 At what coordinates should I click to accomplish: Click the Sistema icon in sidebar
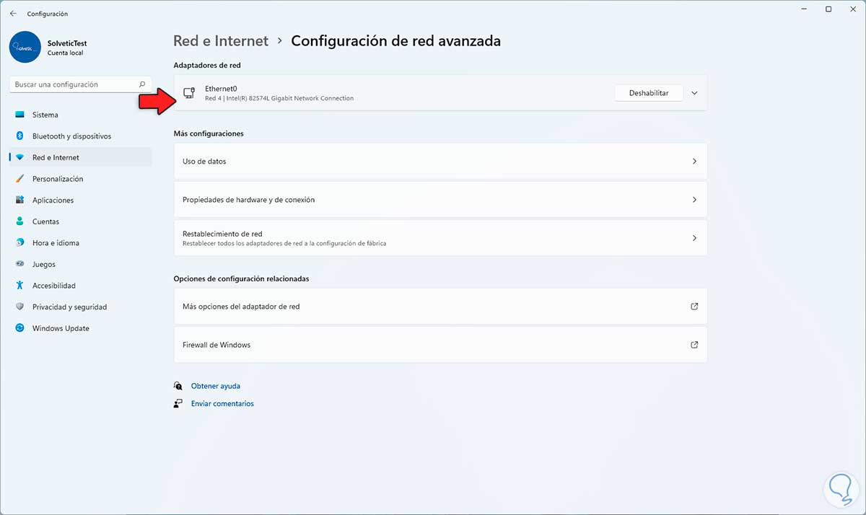(x=19, y=115)
